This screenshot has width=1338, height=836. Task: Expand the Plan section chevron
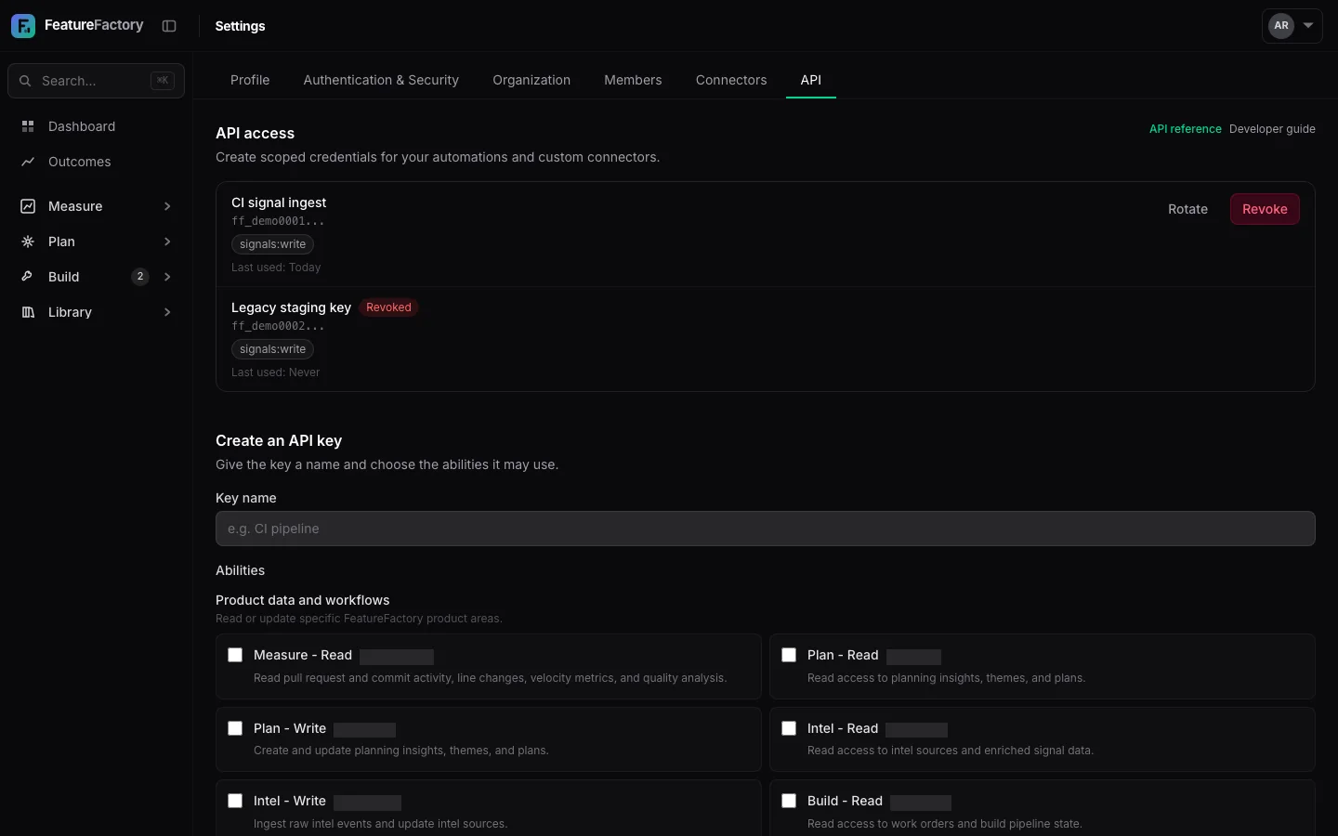coord(167,242)
